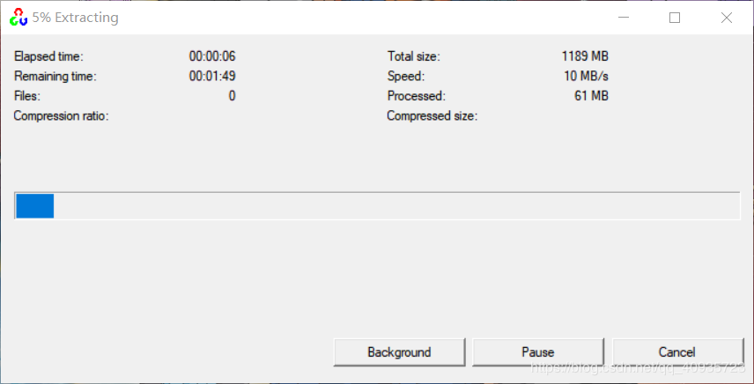Viewport: 754px width, 384px height.
Task: Select the Elapsed time label
Action: [x=48, y=56]
